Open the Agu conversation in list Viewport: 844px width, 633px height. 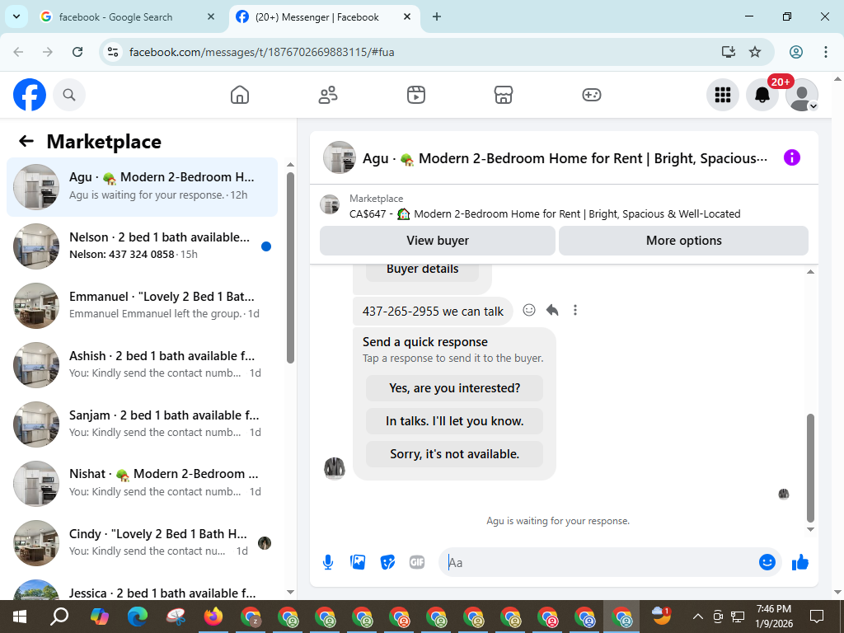click(142, 187)
